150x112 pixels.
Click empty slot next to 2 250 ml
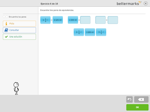(85, 20)
